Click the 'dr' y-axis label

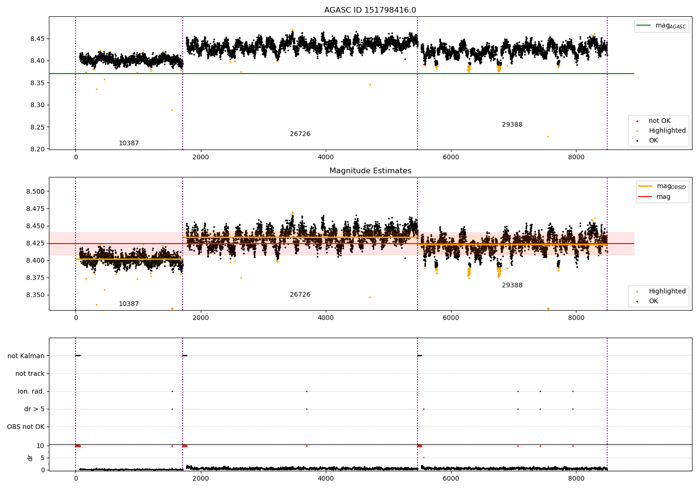(30, 458)
